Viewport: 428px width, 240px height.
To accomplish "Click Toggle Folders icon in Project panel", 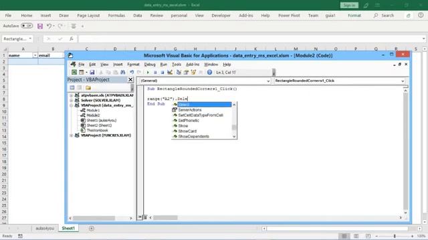I will [x=88, y=87].
